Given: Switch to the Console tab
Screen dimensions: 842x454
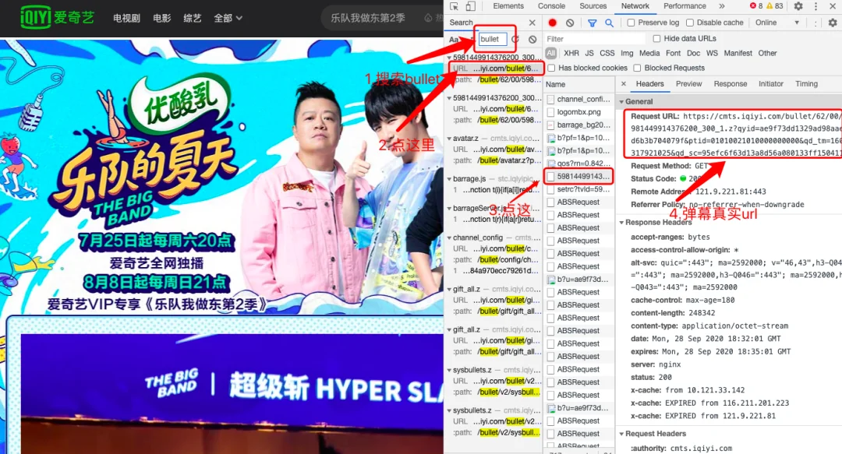Looking at the screenshot, I should [x=551, y=6].
